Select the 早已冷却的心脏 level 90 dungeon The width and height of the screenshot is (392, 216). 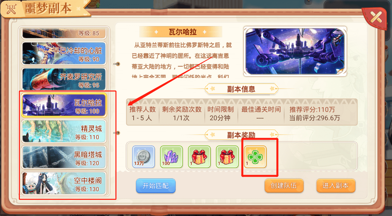(x=64, y=53)
